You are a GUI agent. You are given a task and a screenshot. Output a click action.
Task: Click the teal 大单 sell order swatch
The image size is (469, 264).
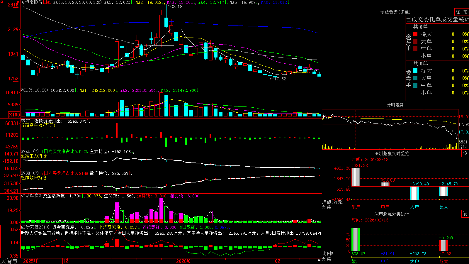(415, 78)
